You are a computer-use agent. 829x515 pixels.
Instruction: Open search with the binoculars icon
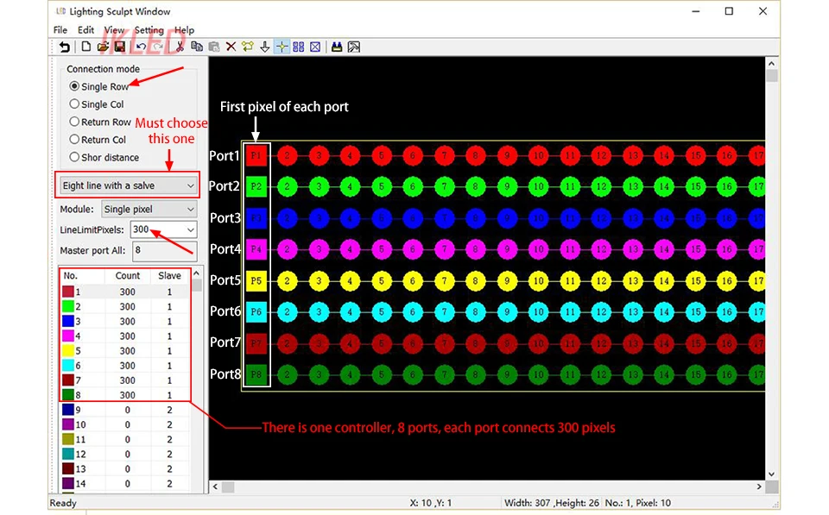pos(337,47)
